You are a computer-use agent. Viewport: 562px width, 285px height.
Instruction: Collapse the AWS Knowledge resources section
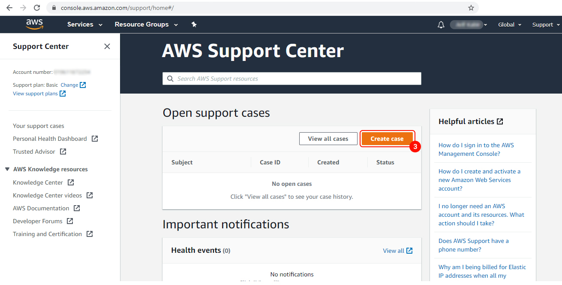[7, 169]
